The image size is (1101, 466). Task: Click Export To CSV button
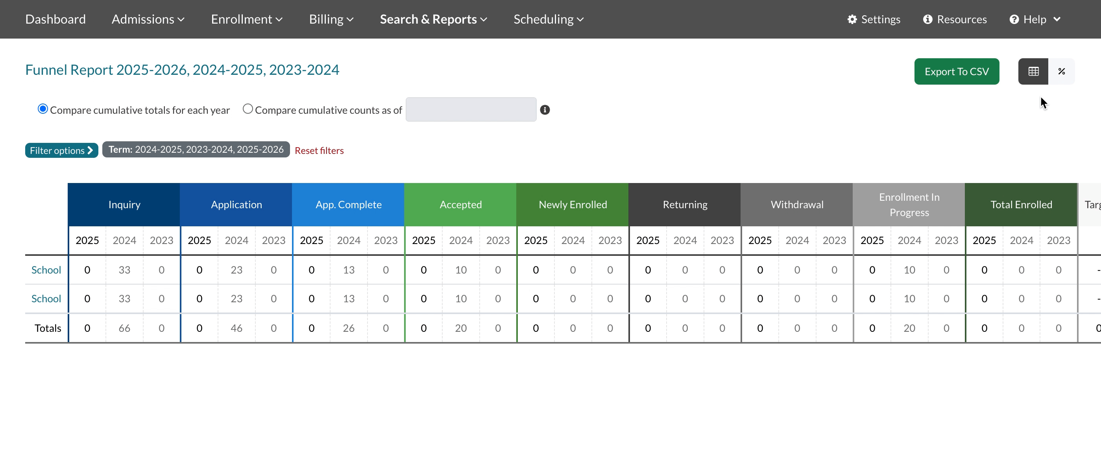(956, 71)
